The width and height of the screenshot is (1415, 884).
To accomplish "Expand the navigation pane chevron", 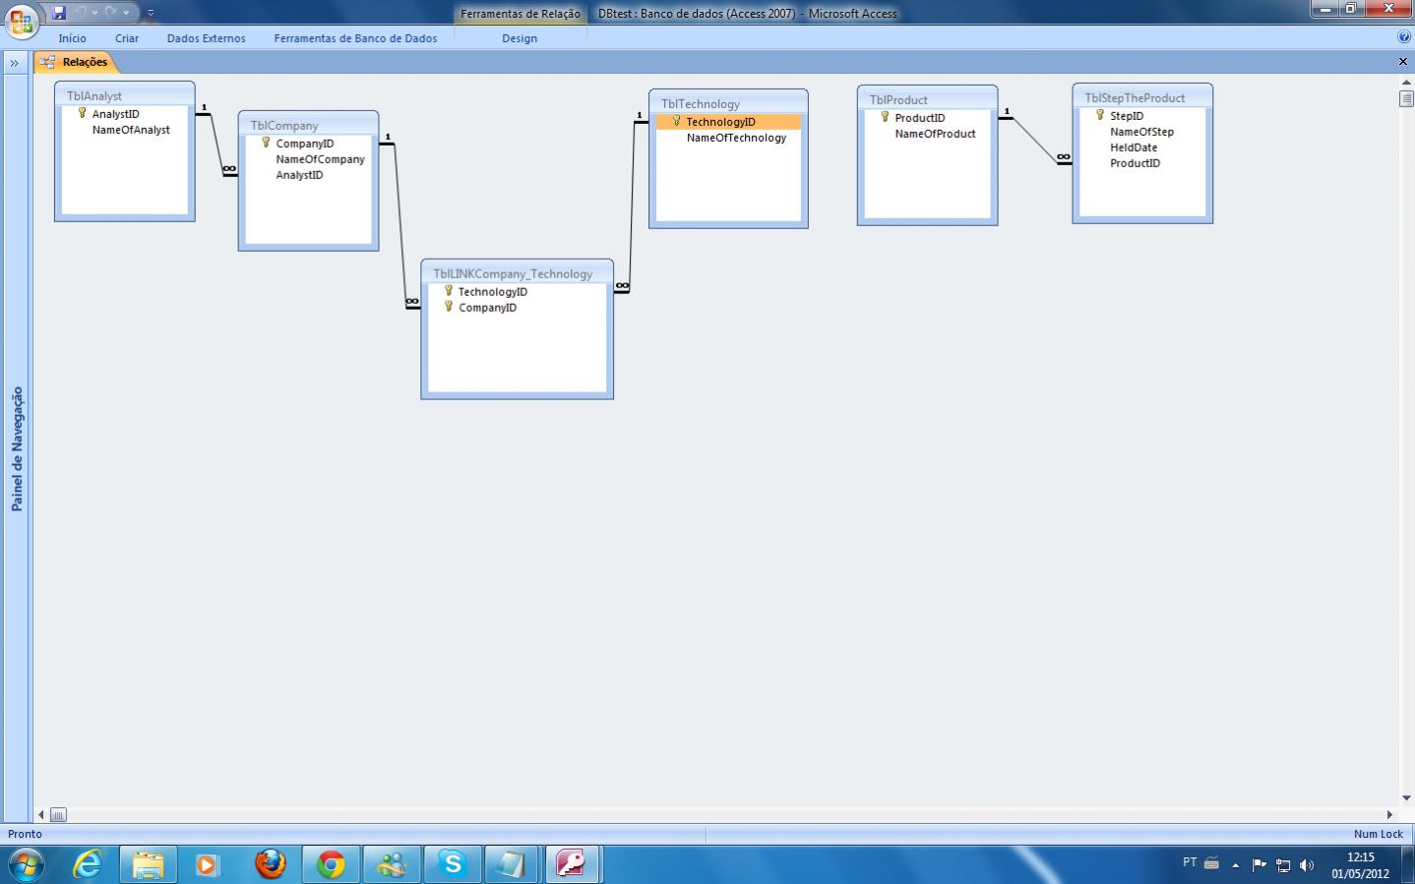I will [15, 63].
